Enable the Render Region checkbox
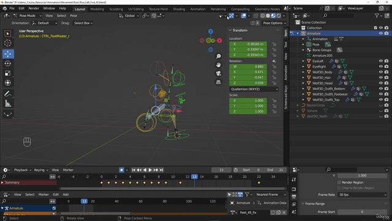 [339, 182]
